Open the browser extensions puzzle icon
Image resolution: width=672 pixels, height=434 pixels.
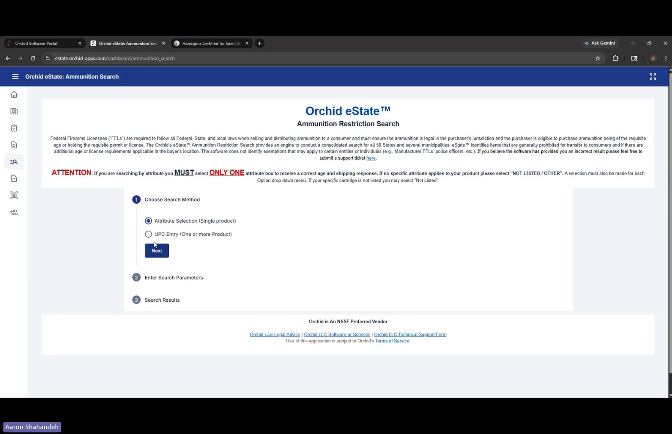(615, 58)
